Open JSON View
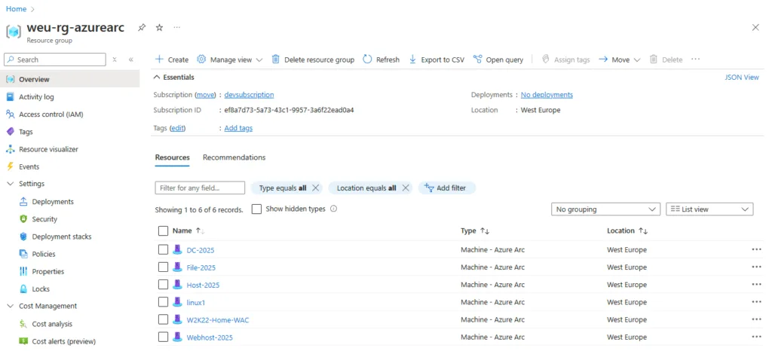Image resolution: width=772 pixels, height=351 pixels. click(x=742, y=77)
